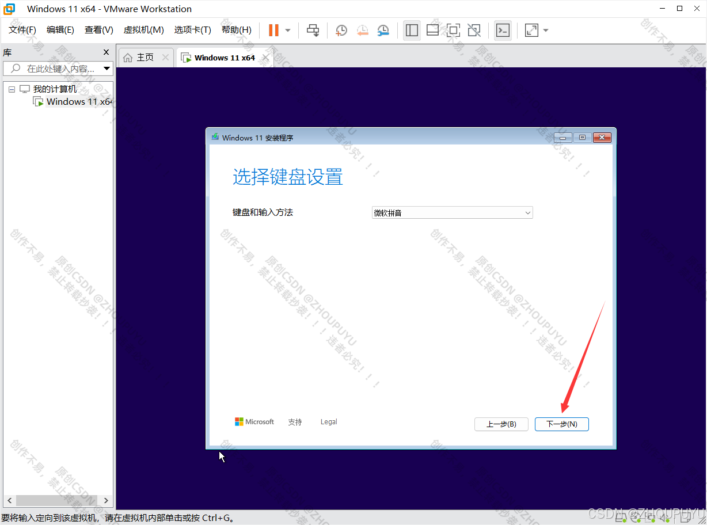
Task: Open the 虚拟机(M) menu
Action: [144, 30]
